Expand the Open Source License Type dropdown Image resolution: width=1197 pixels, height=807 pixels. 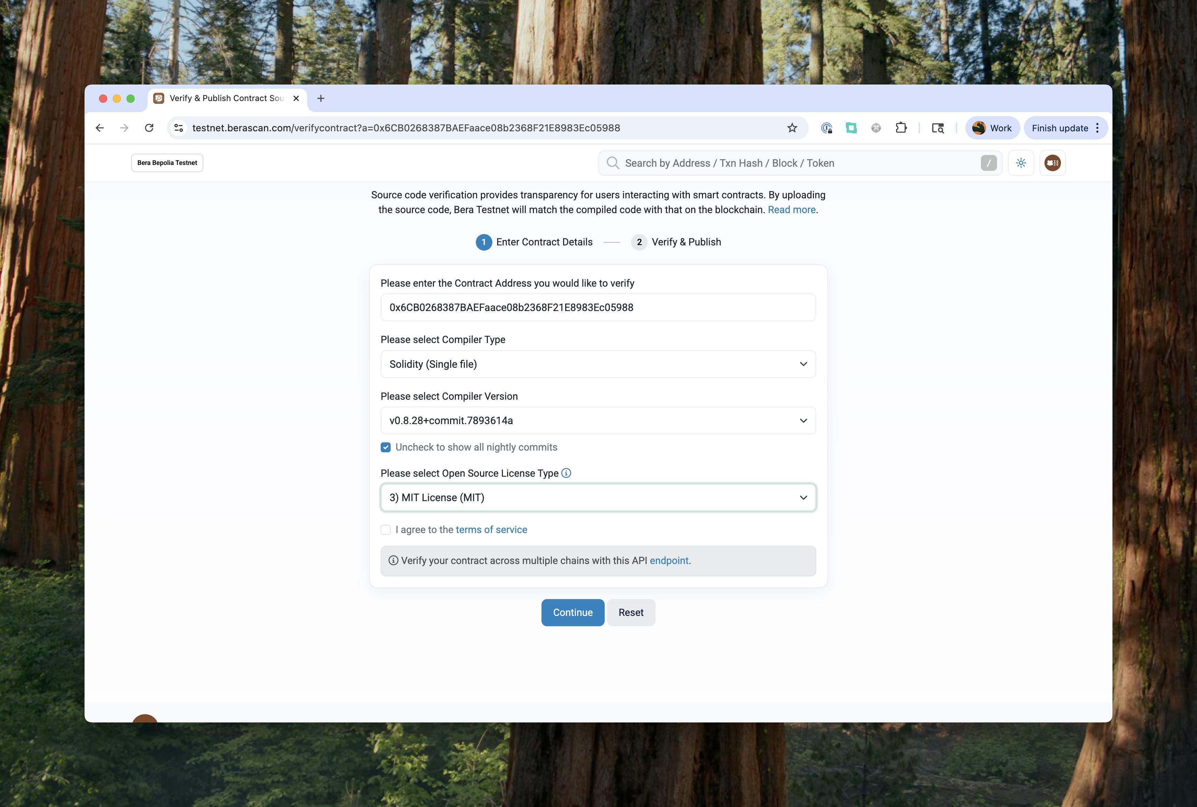pyautogui.click(x=598, y=498)
